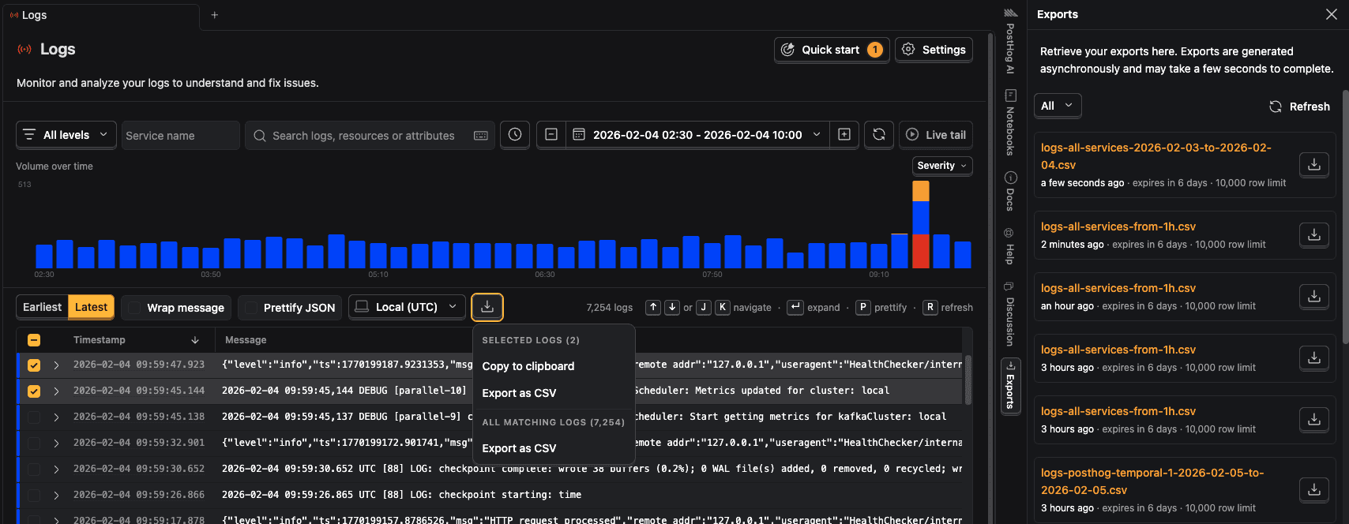Click the R refresh key hint
The height and width of the screenshot is (524, 1349).
pos(930,307)
